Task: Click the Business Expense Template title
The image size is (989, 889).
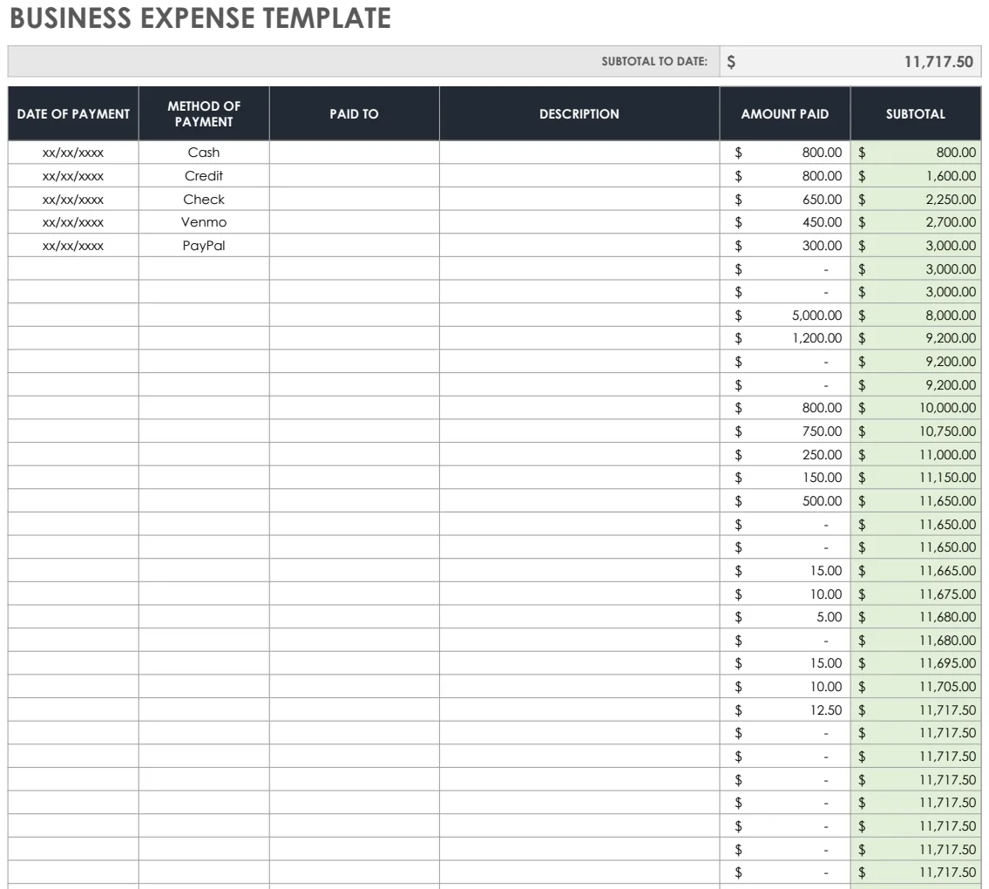Action: tap(200, 18)
